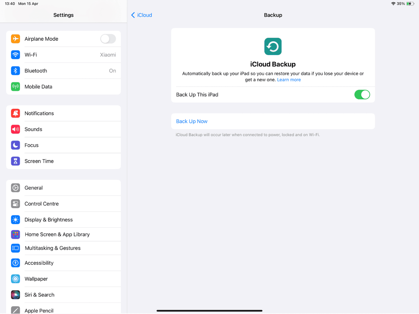Open Screen Time via its hourglass icon
The width and height of the screenshot is (419, 314).
pyautogui.click(x=16, y=161)
